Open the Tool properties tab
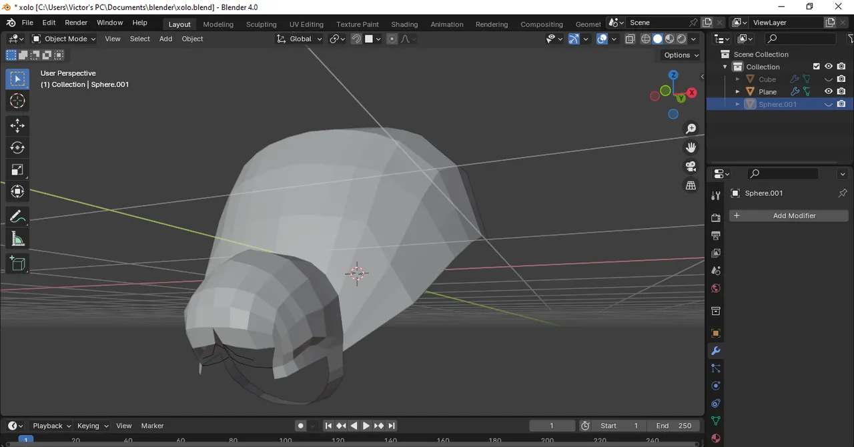 pos(715,195)
